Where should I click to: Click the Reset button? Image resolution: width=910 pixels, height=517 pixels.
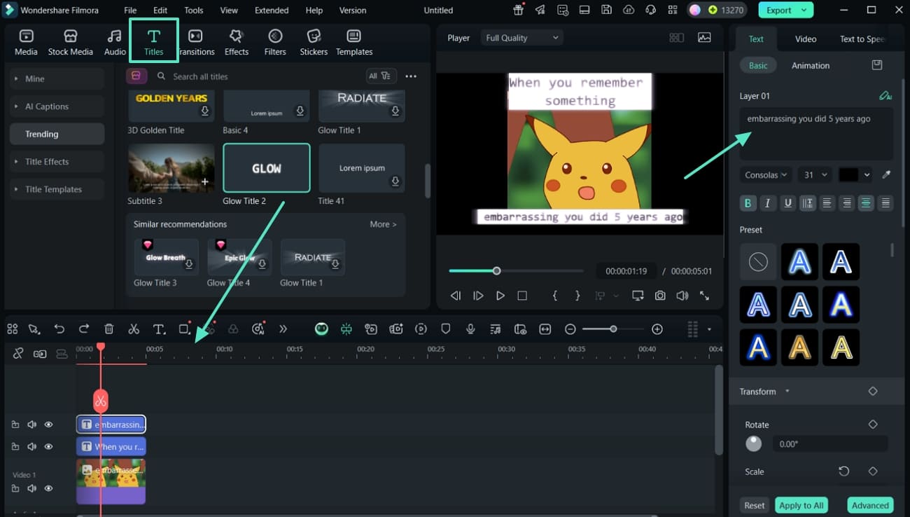[754, 505]
